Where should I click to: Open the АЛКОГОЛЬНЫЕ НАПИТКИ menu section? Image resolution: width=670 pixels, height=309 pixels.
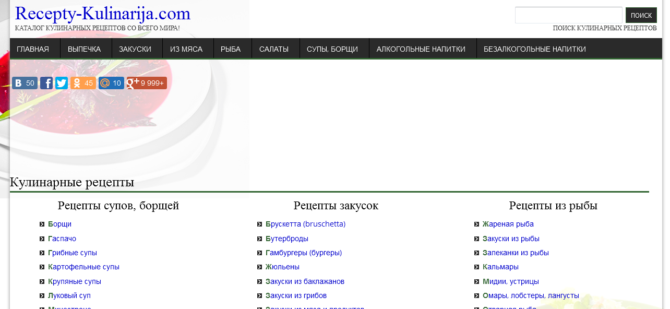[x=421, y=49]
